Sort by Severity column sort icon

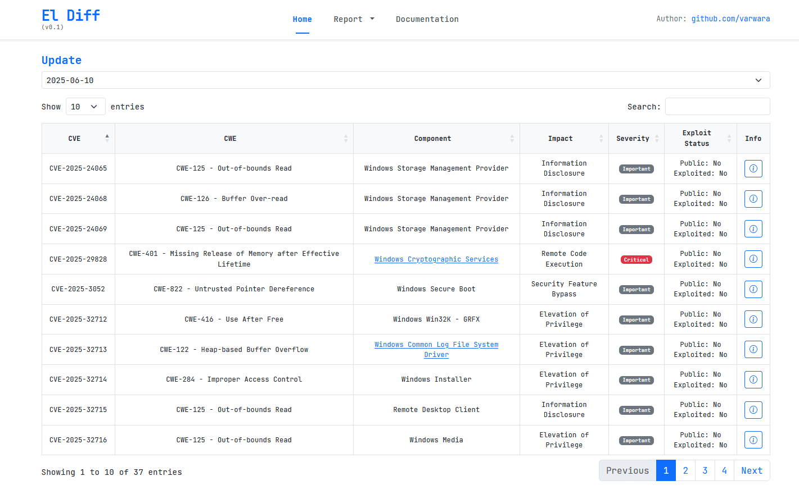tap(657, 138)
